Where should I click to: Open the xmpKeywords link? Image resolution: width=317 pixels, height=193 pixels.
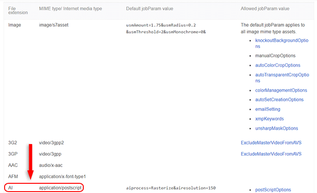pos(270,119)
